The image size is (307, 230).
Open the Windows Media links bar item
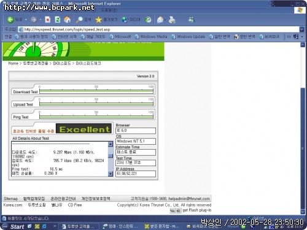[x=151, y=37]
